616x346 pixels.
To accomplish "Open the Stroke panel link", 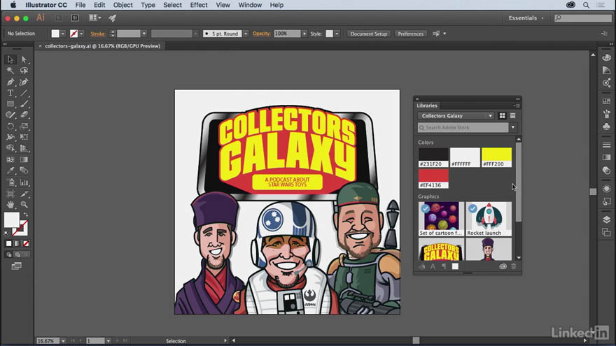I will click(x=98, y=34).
